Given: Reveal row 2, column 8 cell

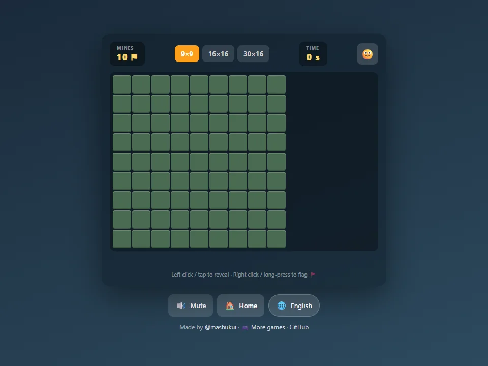Looking at the screenshot, I should click(257, 104).
